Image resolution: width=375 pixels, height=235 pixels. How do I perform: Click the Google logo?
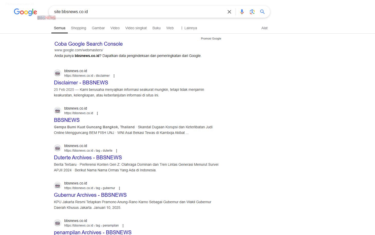(x=25, y=12)
